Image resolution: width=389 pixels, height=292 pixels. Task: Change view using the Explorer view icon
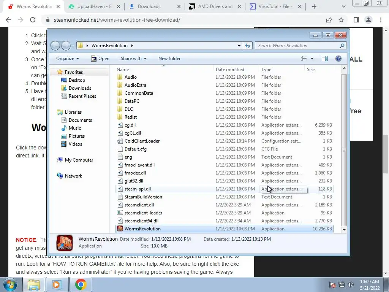point(304,59)
